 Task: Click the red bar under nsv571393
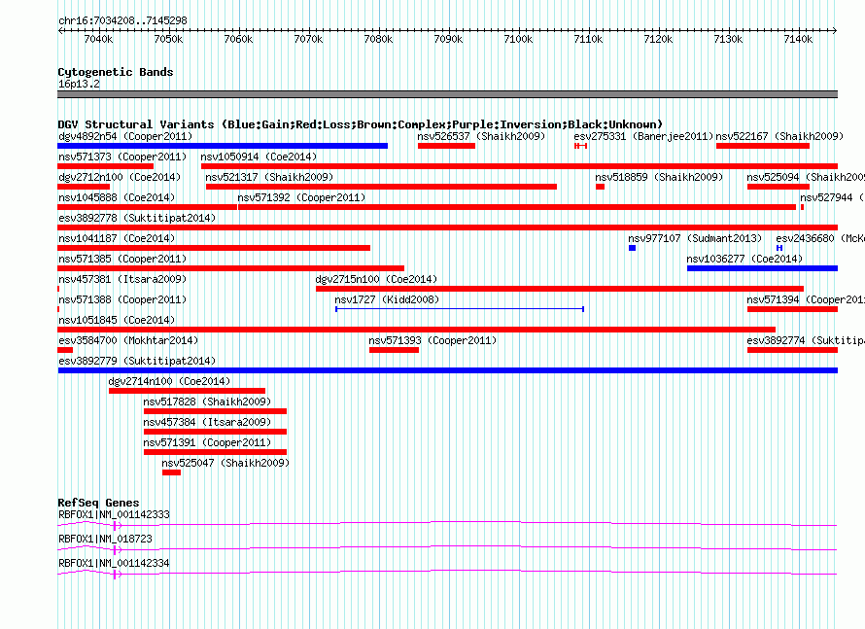[x=394, y=350]
